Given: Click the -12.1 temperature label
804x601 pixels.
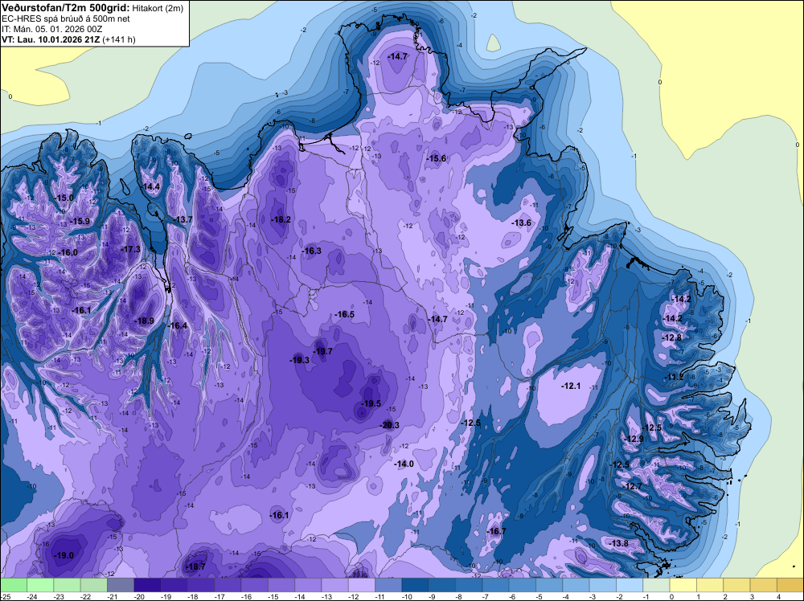Looking at the screenshot, I should click(x=571, y=386).
